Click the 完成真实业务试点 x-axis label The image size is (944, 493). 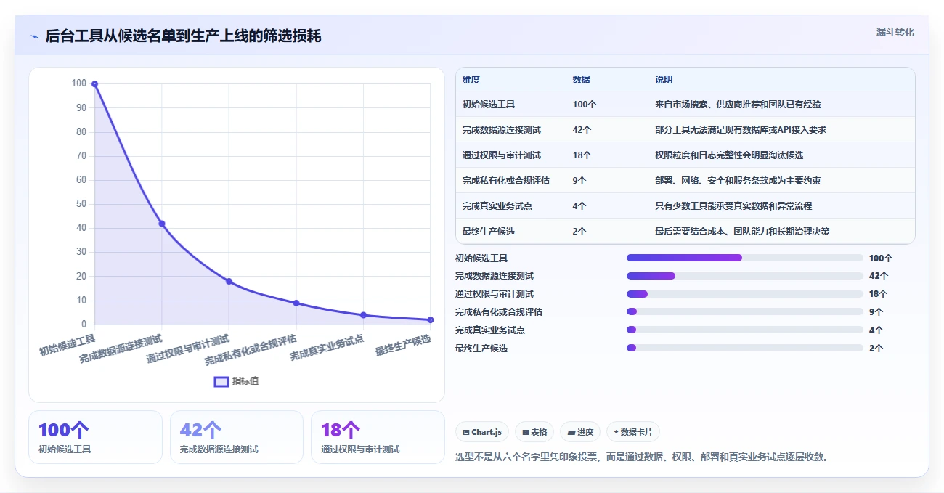coord(327,348)
